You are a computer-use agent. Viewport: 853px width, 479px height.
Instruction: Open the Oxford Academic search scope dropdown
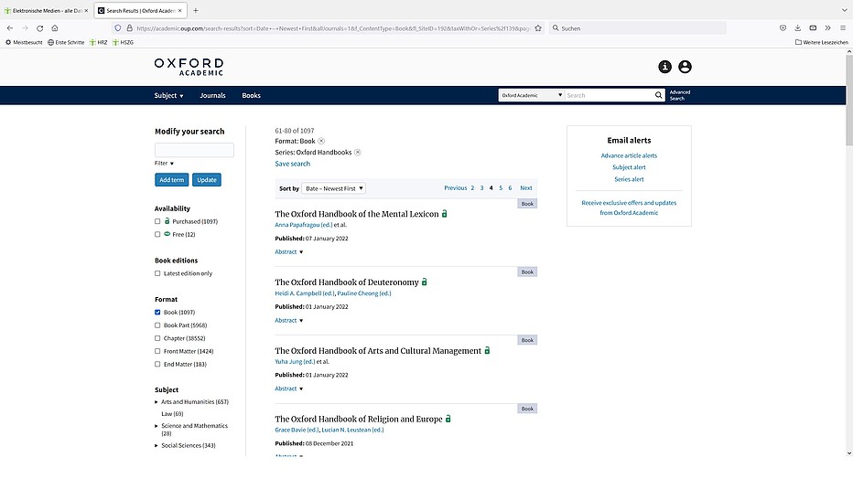point(532,96)
